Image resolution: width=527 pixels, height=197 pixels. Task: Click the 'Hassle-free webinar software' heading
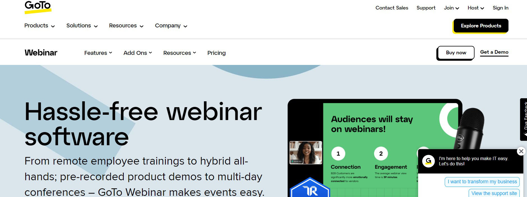pos(143,124)
